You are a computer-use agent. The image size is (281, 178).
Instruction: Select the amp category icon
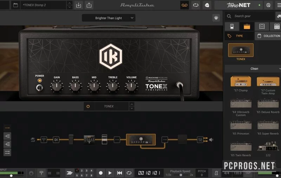pyautogui.click(x=247, y=26)
